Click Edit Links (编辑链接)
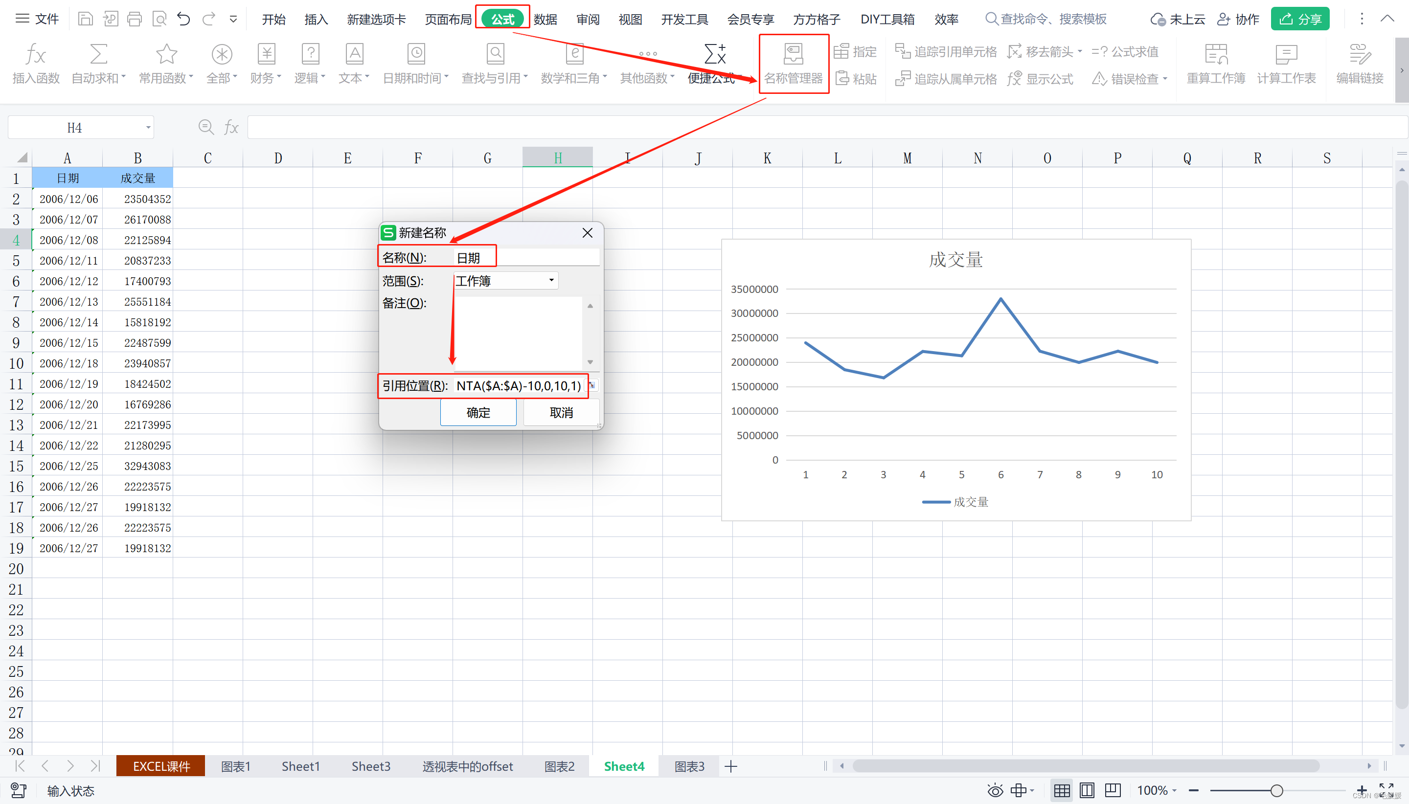This screenshot has width=1409, height=804. (x=1359, y=64)
